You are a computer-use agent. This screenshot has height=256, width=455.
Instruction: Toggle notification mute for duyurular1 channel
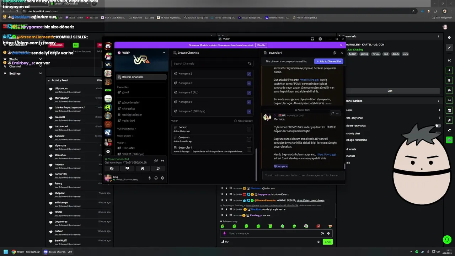(x=334, y=53)
